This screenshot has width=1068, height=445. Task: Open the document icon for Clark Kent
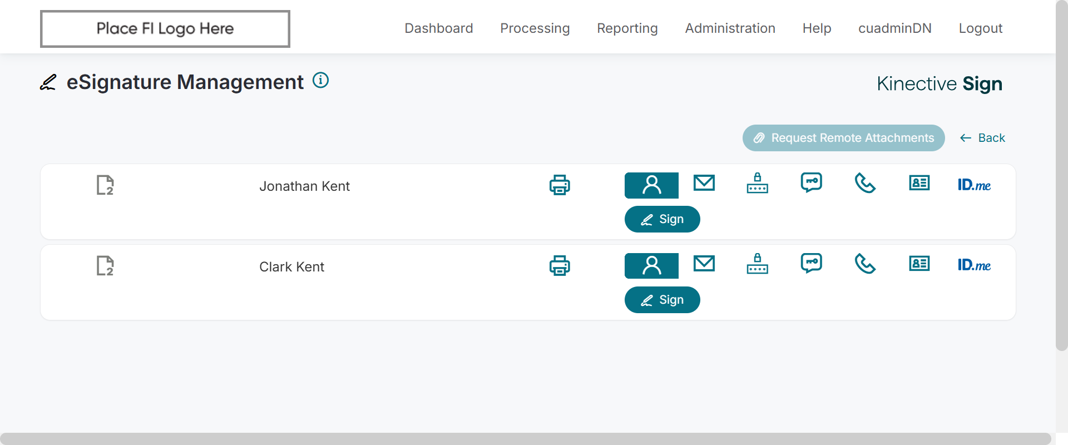(105, 266)
